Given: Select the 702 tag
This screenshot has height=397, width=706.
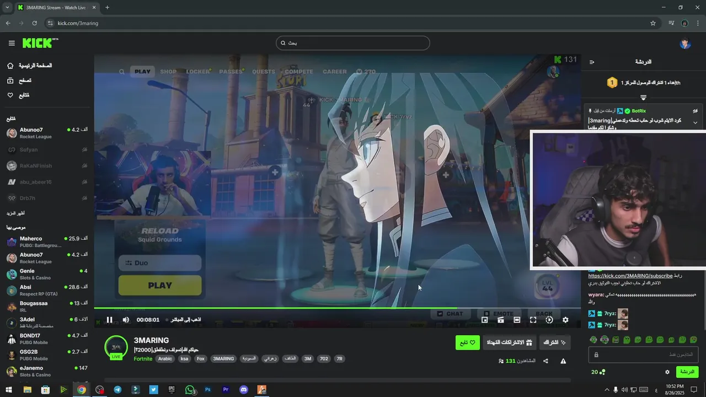Looking at the screenshot, I should [324, 359].
